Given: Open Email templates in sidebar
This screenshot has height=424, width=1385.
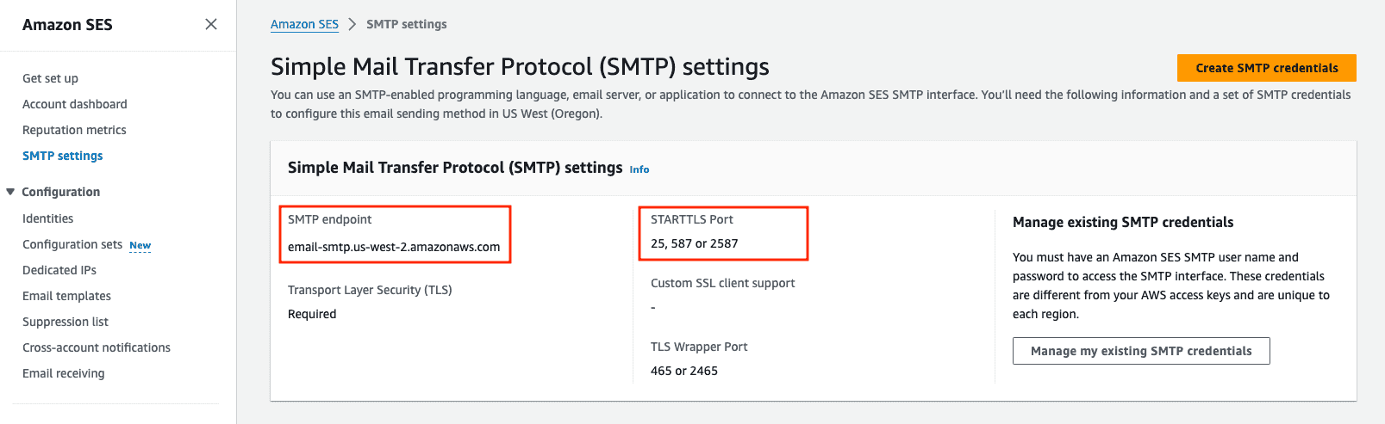Looking at the screenshot, I should tap(66, 296).
